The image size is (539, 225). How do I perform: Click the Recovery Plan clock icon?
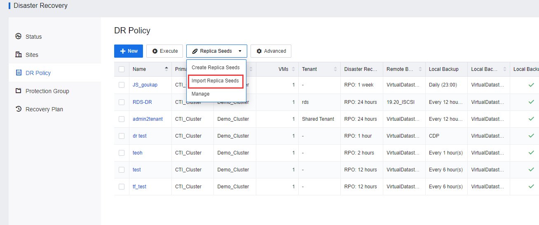[x=18, y=109]
